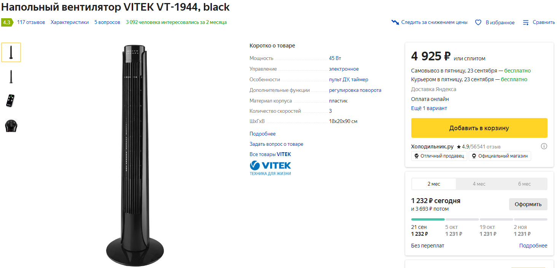Click the 'Официальный магазин' badge
Screen dimensions: 557x268
500,156
